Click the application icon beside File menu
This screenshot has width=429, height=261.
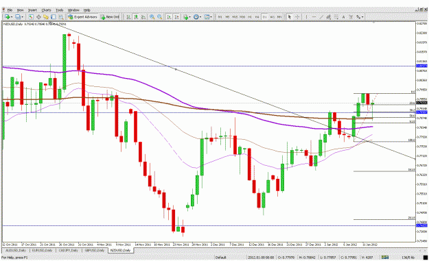coord(3,10)
